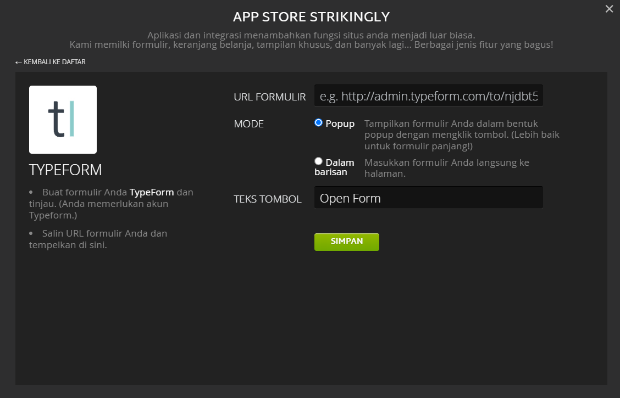Click the 'Salin URL formulir Anda' instruction
The height and width of the screenshot is (398, 620).
coord(98,239)
